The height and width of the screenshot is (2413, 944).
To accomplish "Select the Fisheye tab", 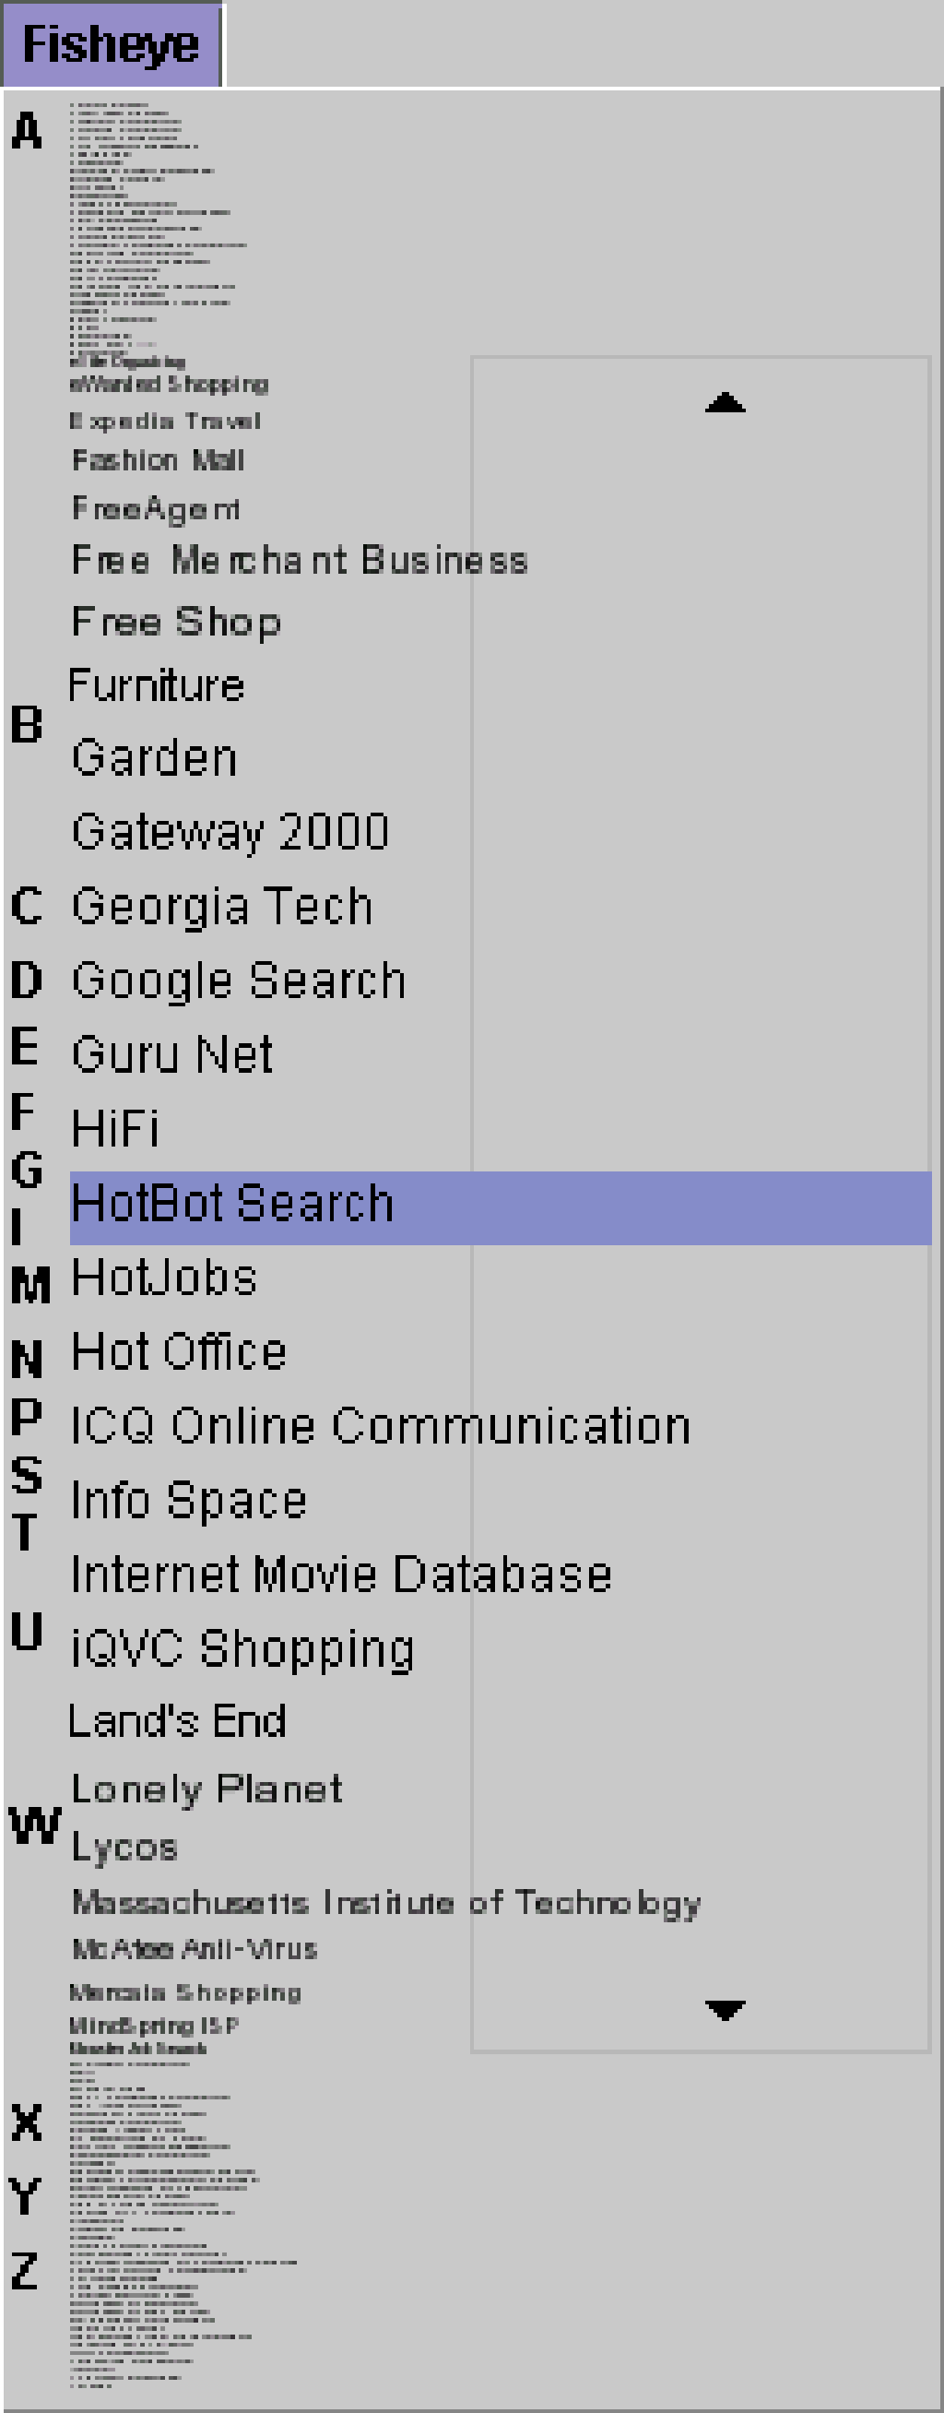I will point(112,45).
